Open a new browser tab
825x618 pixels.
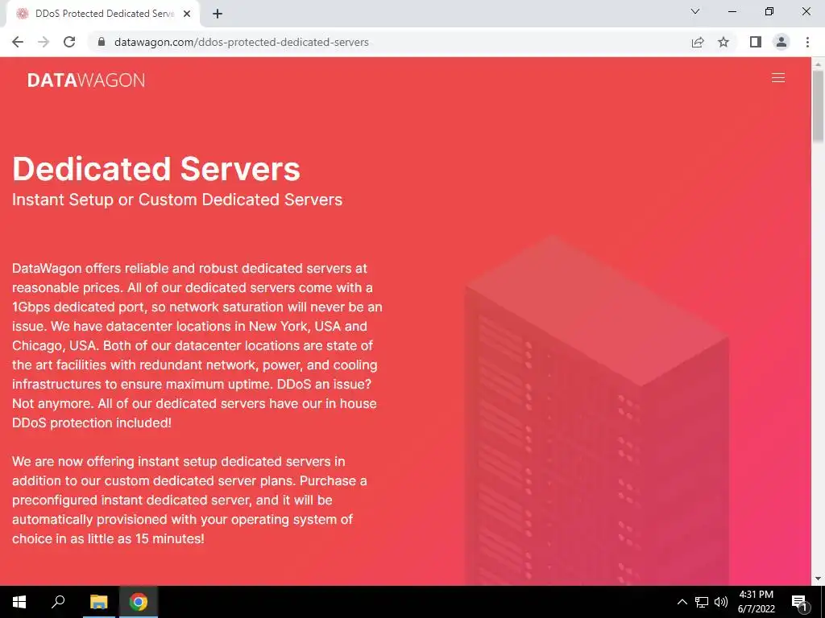(x=218, y=14)
